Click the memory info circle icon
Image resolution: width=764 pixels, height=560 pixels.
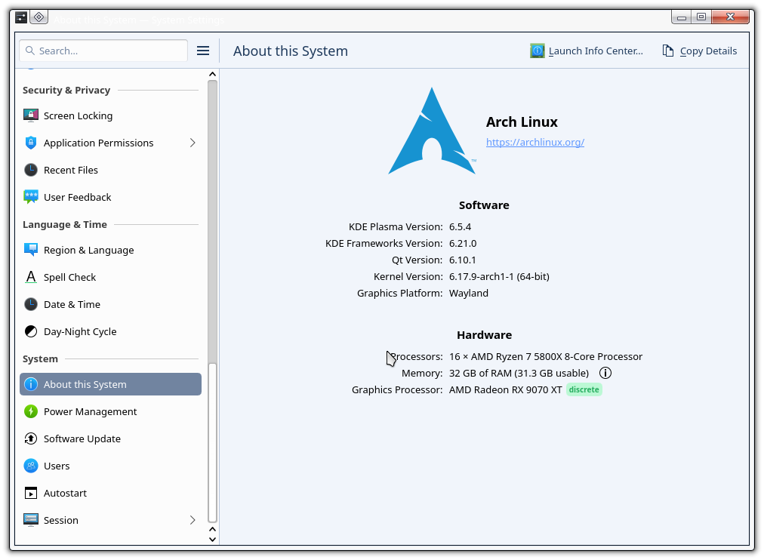coord(605,373)
